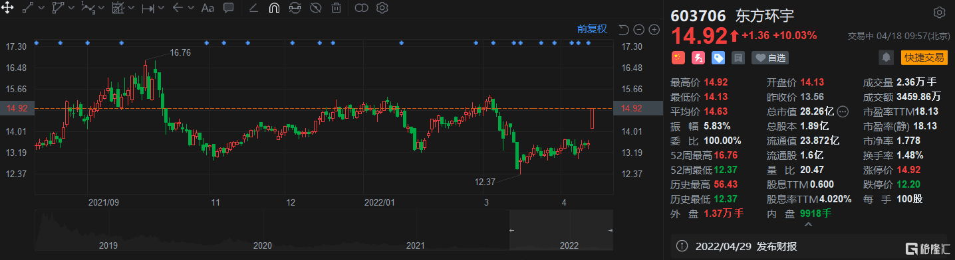Viewport: 955px width, 260px height.
Task: Activate the magnet snap tool
Action: 273,8
